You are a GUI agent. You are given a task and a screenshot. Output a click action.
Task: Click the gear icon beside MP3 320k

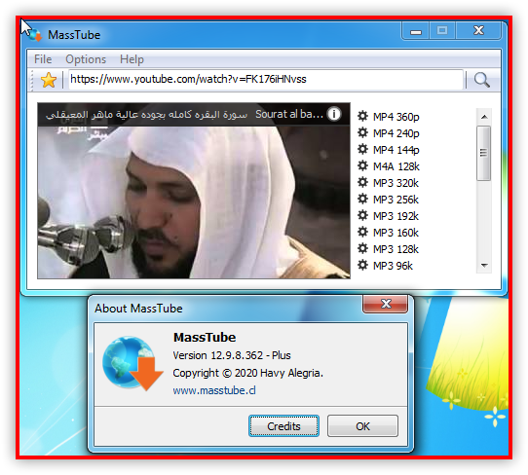362,182
